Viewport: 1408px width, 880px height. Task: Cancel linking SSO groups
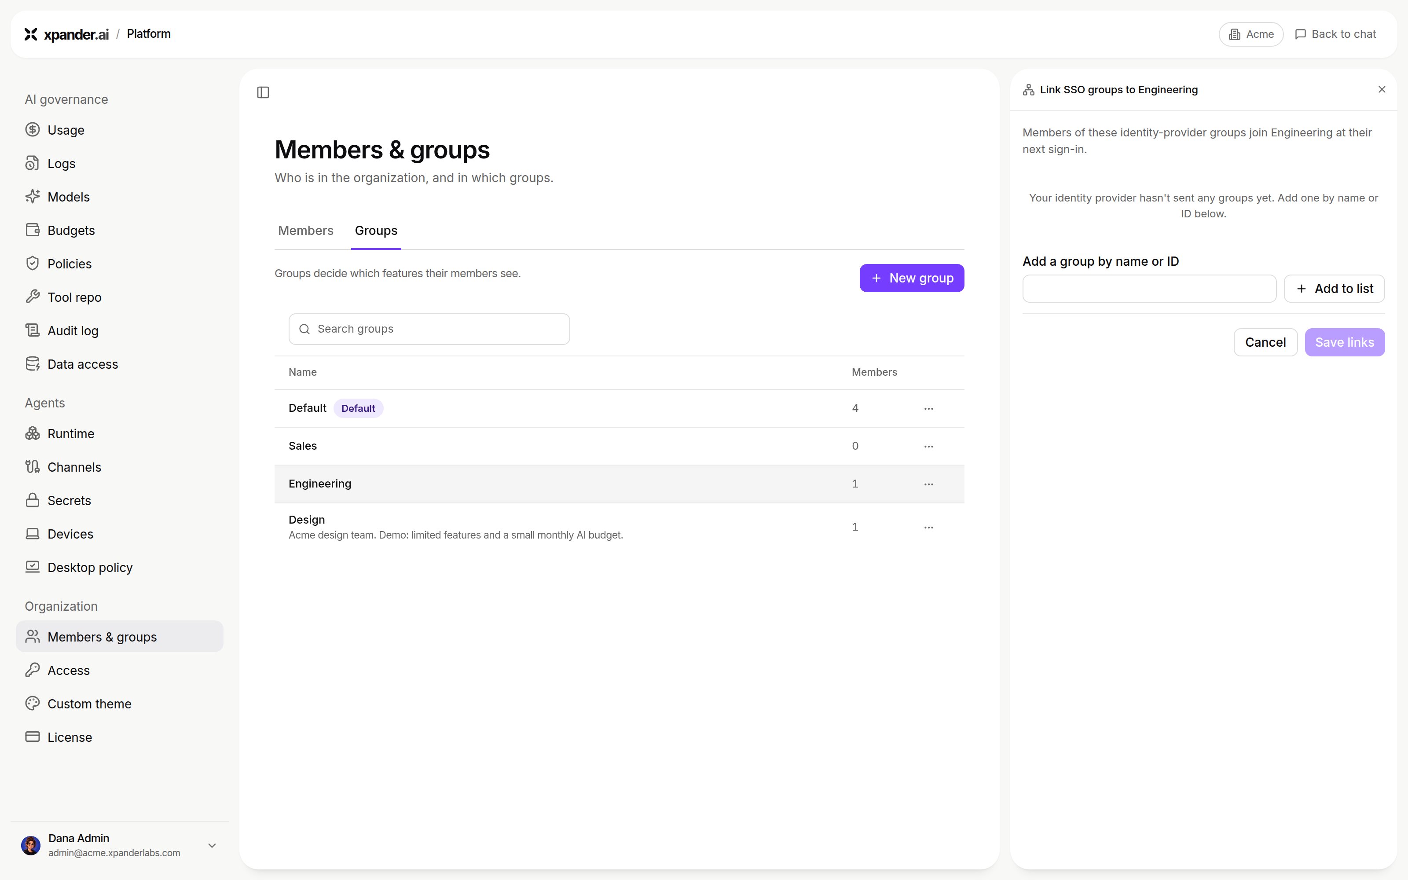coord(1265,342)
